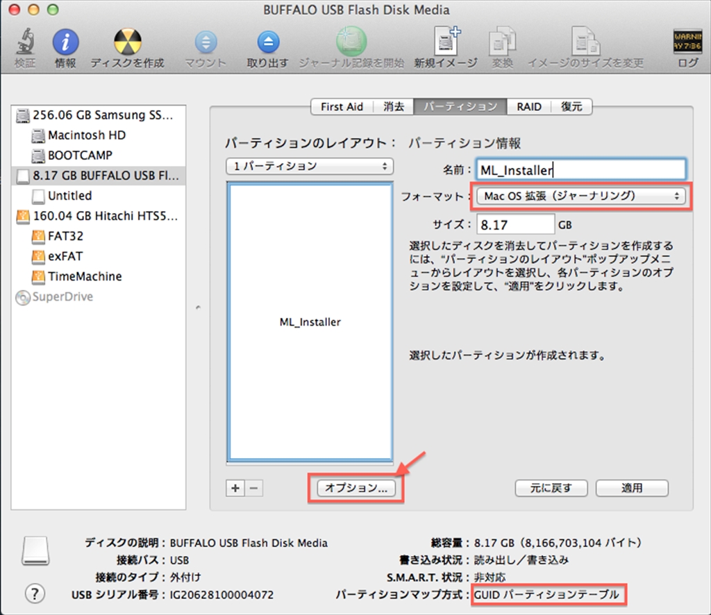Click the connection bus USB value
Viewport: 711px width, 615px height.
point(180,560)
